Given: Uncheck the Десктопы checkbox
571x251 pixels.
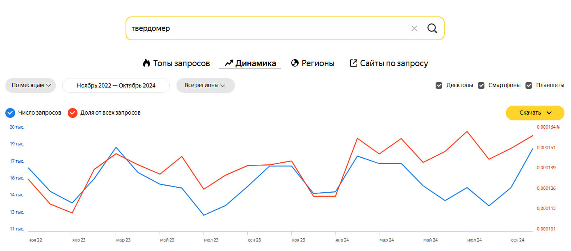Looking at the screenshot, I should [x=439, y=85].
